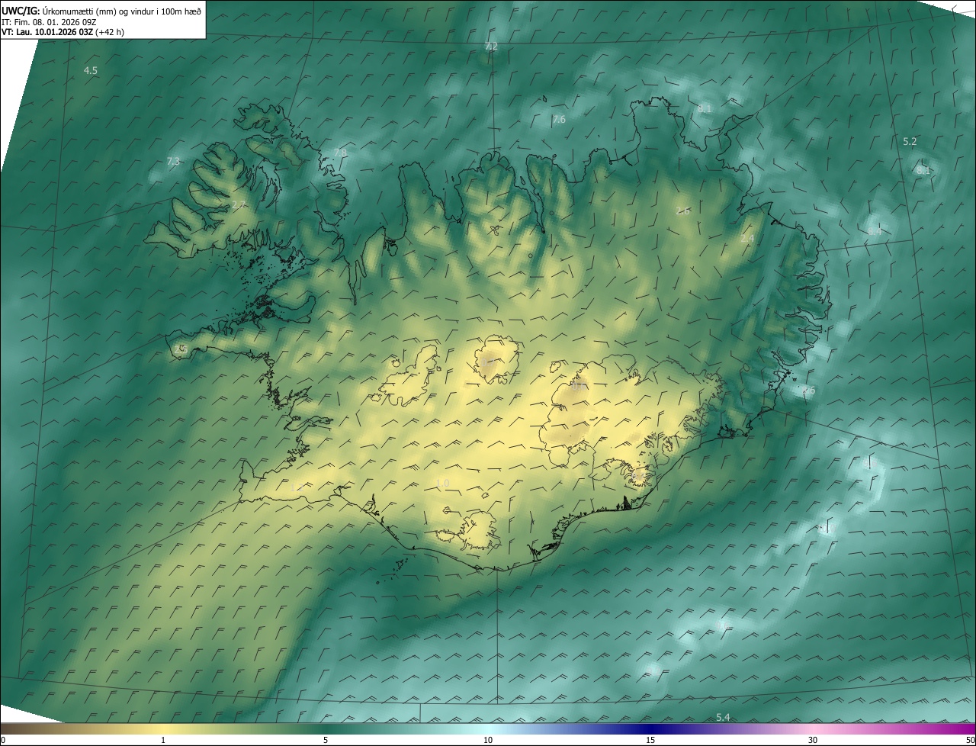This screenshot has width=976, height=746.
Task: Click the 'UWC/IG:' label in the legend box
Action: [21, 10]
